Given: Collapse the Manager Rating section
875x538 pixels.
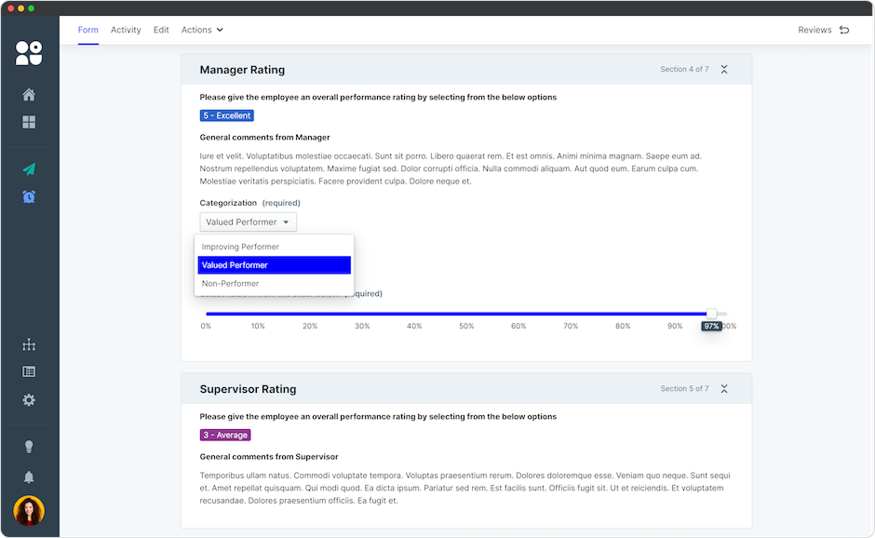Looking at the screenshot, I should (x=724, y=70).
